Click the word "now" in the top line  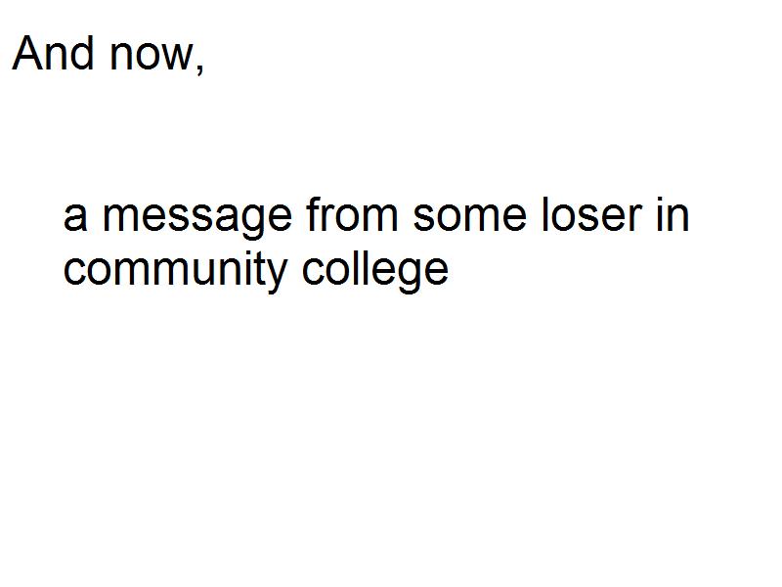click(x=151, y=55)
